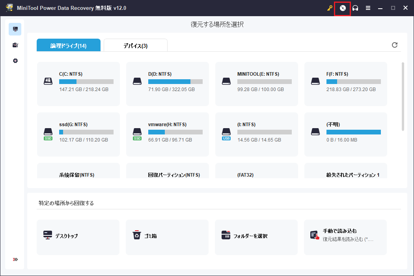Click the bootable media disc icon

343,8
